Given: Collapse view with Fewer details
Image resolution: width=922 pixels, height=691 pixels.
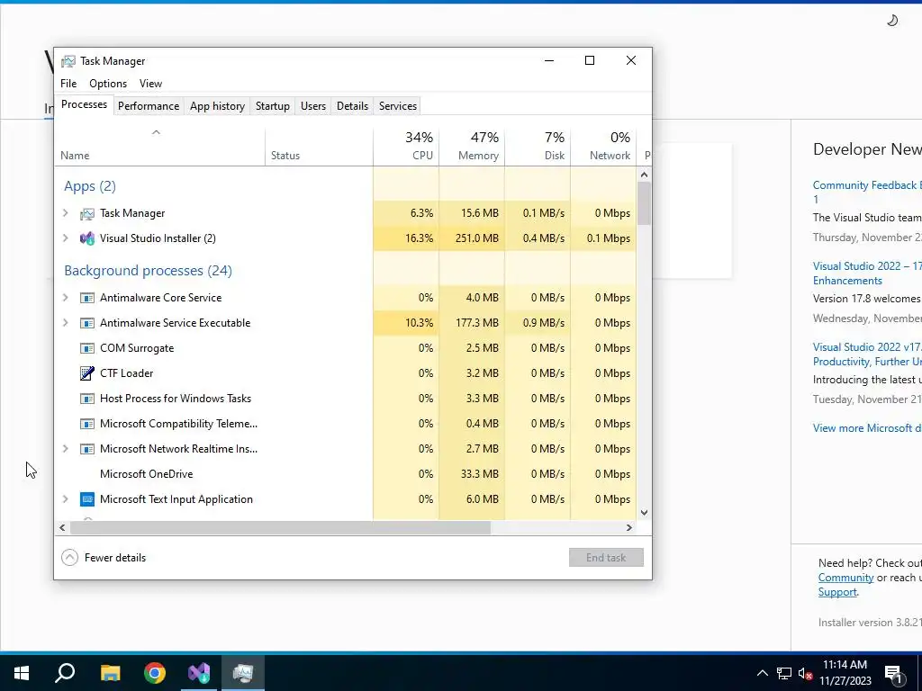Looking at the screenshot, I should pyautogui.click(x=104, y=558).
